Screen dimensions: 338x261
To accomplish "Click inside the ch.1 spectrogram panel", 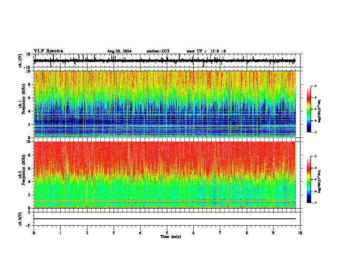I will pos(165,104).
